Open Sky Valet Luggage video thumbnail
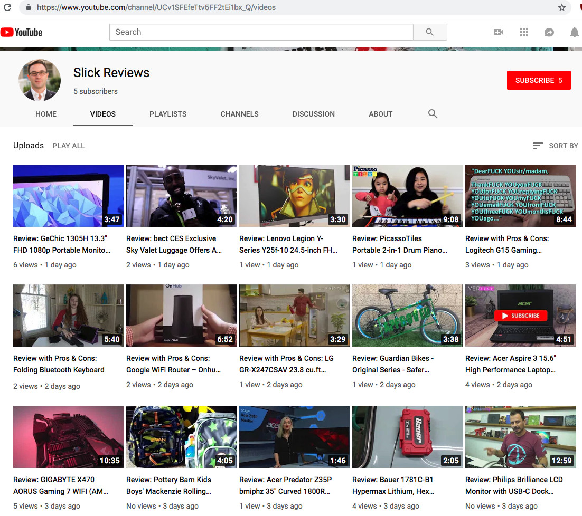This screenshot has height=516, width=582. [x=182, y=196]
